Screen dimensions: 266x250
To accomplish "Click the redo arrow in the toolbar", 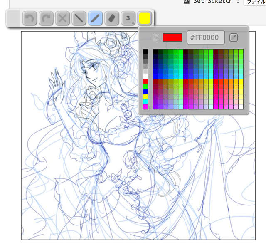I will pos(46,18).
